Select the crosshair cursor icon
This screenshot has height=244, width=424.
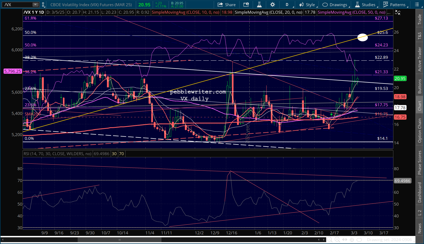coord(352,240)
